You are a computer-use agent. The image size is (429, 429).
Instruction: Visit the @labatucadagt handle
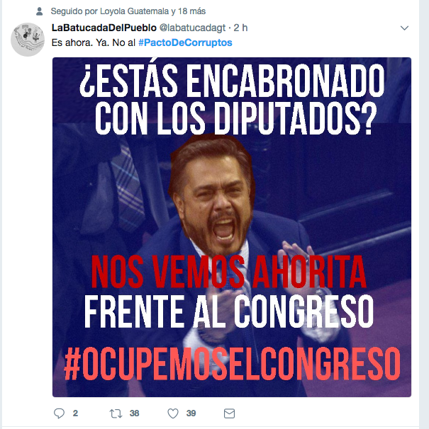click(x=192, y=28)
